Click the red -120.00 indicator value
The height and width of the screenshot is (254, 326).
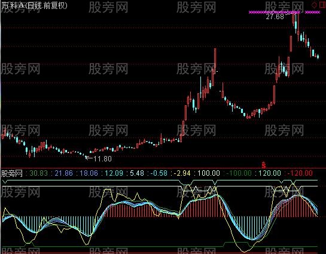tap(300, 173)
